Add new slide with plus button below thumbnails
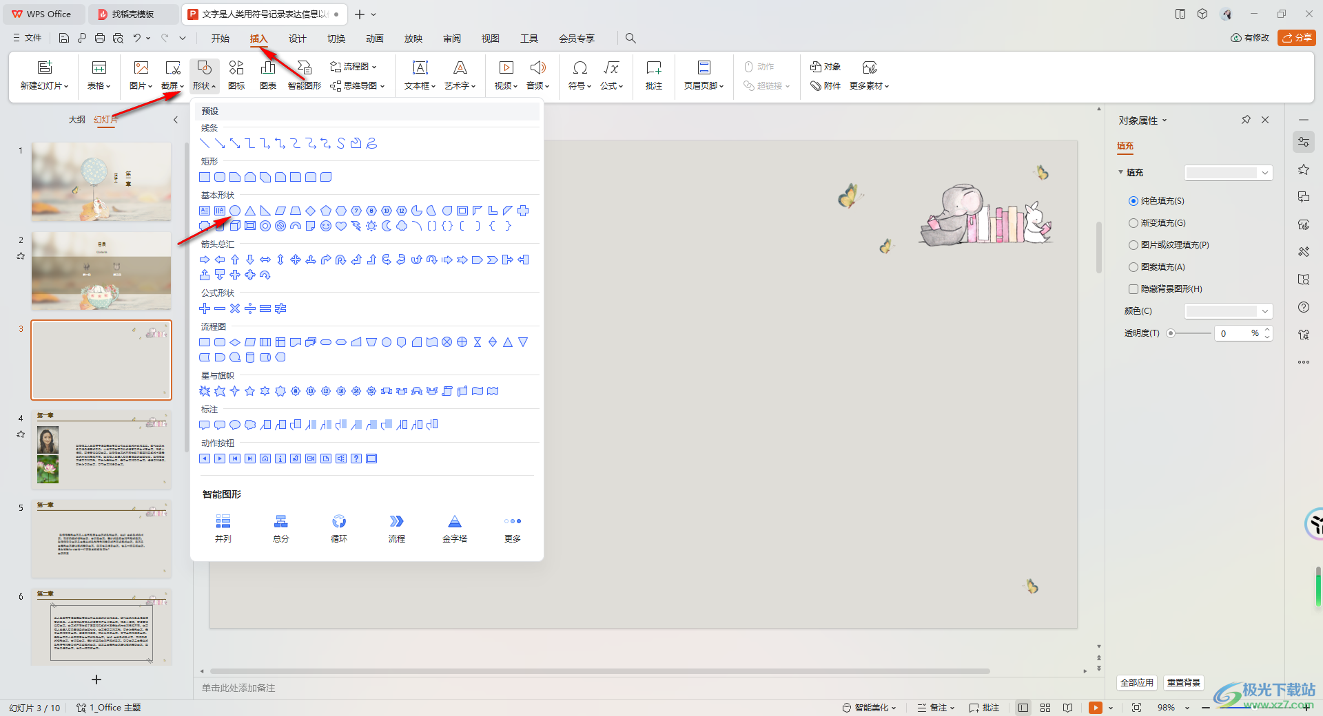Screen dimensions: 1323x716 (96, 680)
